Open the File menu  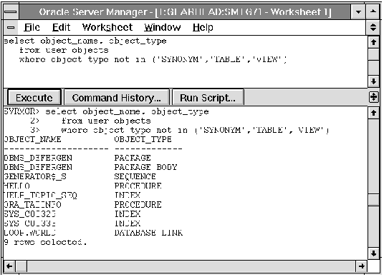click(x=32, y=27)
